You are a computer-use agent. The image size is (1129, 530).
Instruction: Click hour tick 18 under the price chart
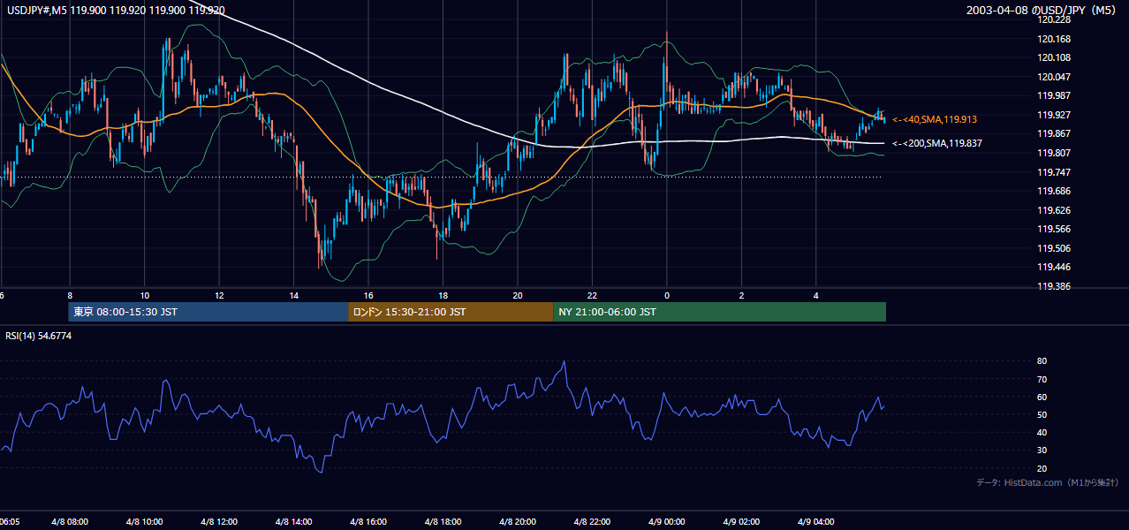(443, 295)
